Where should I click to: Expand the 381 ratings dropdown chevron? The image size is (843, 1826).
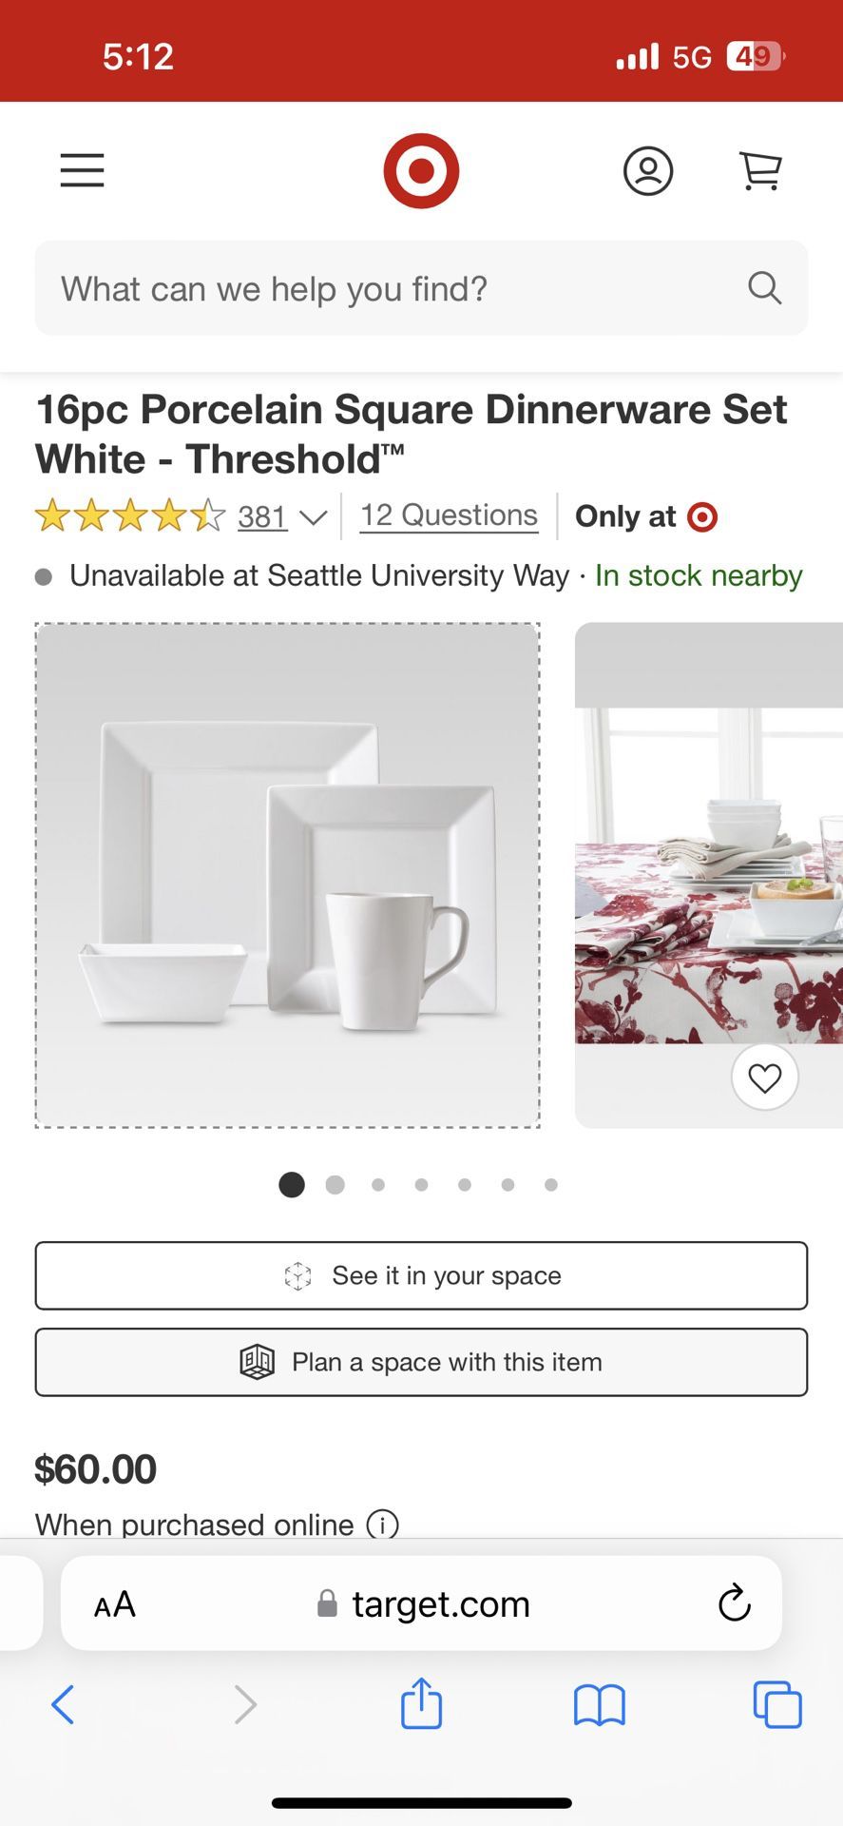click(x=313, y=517)
